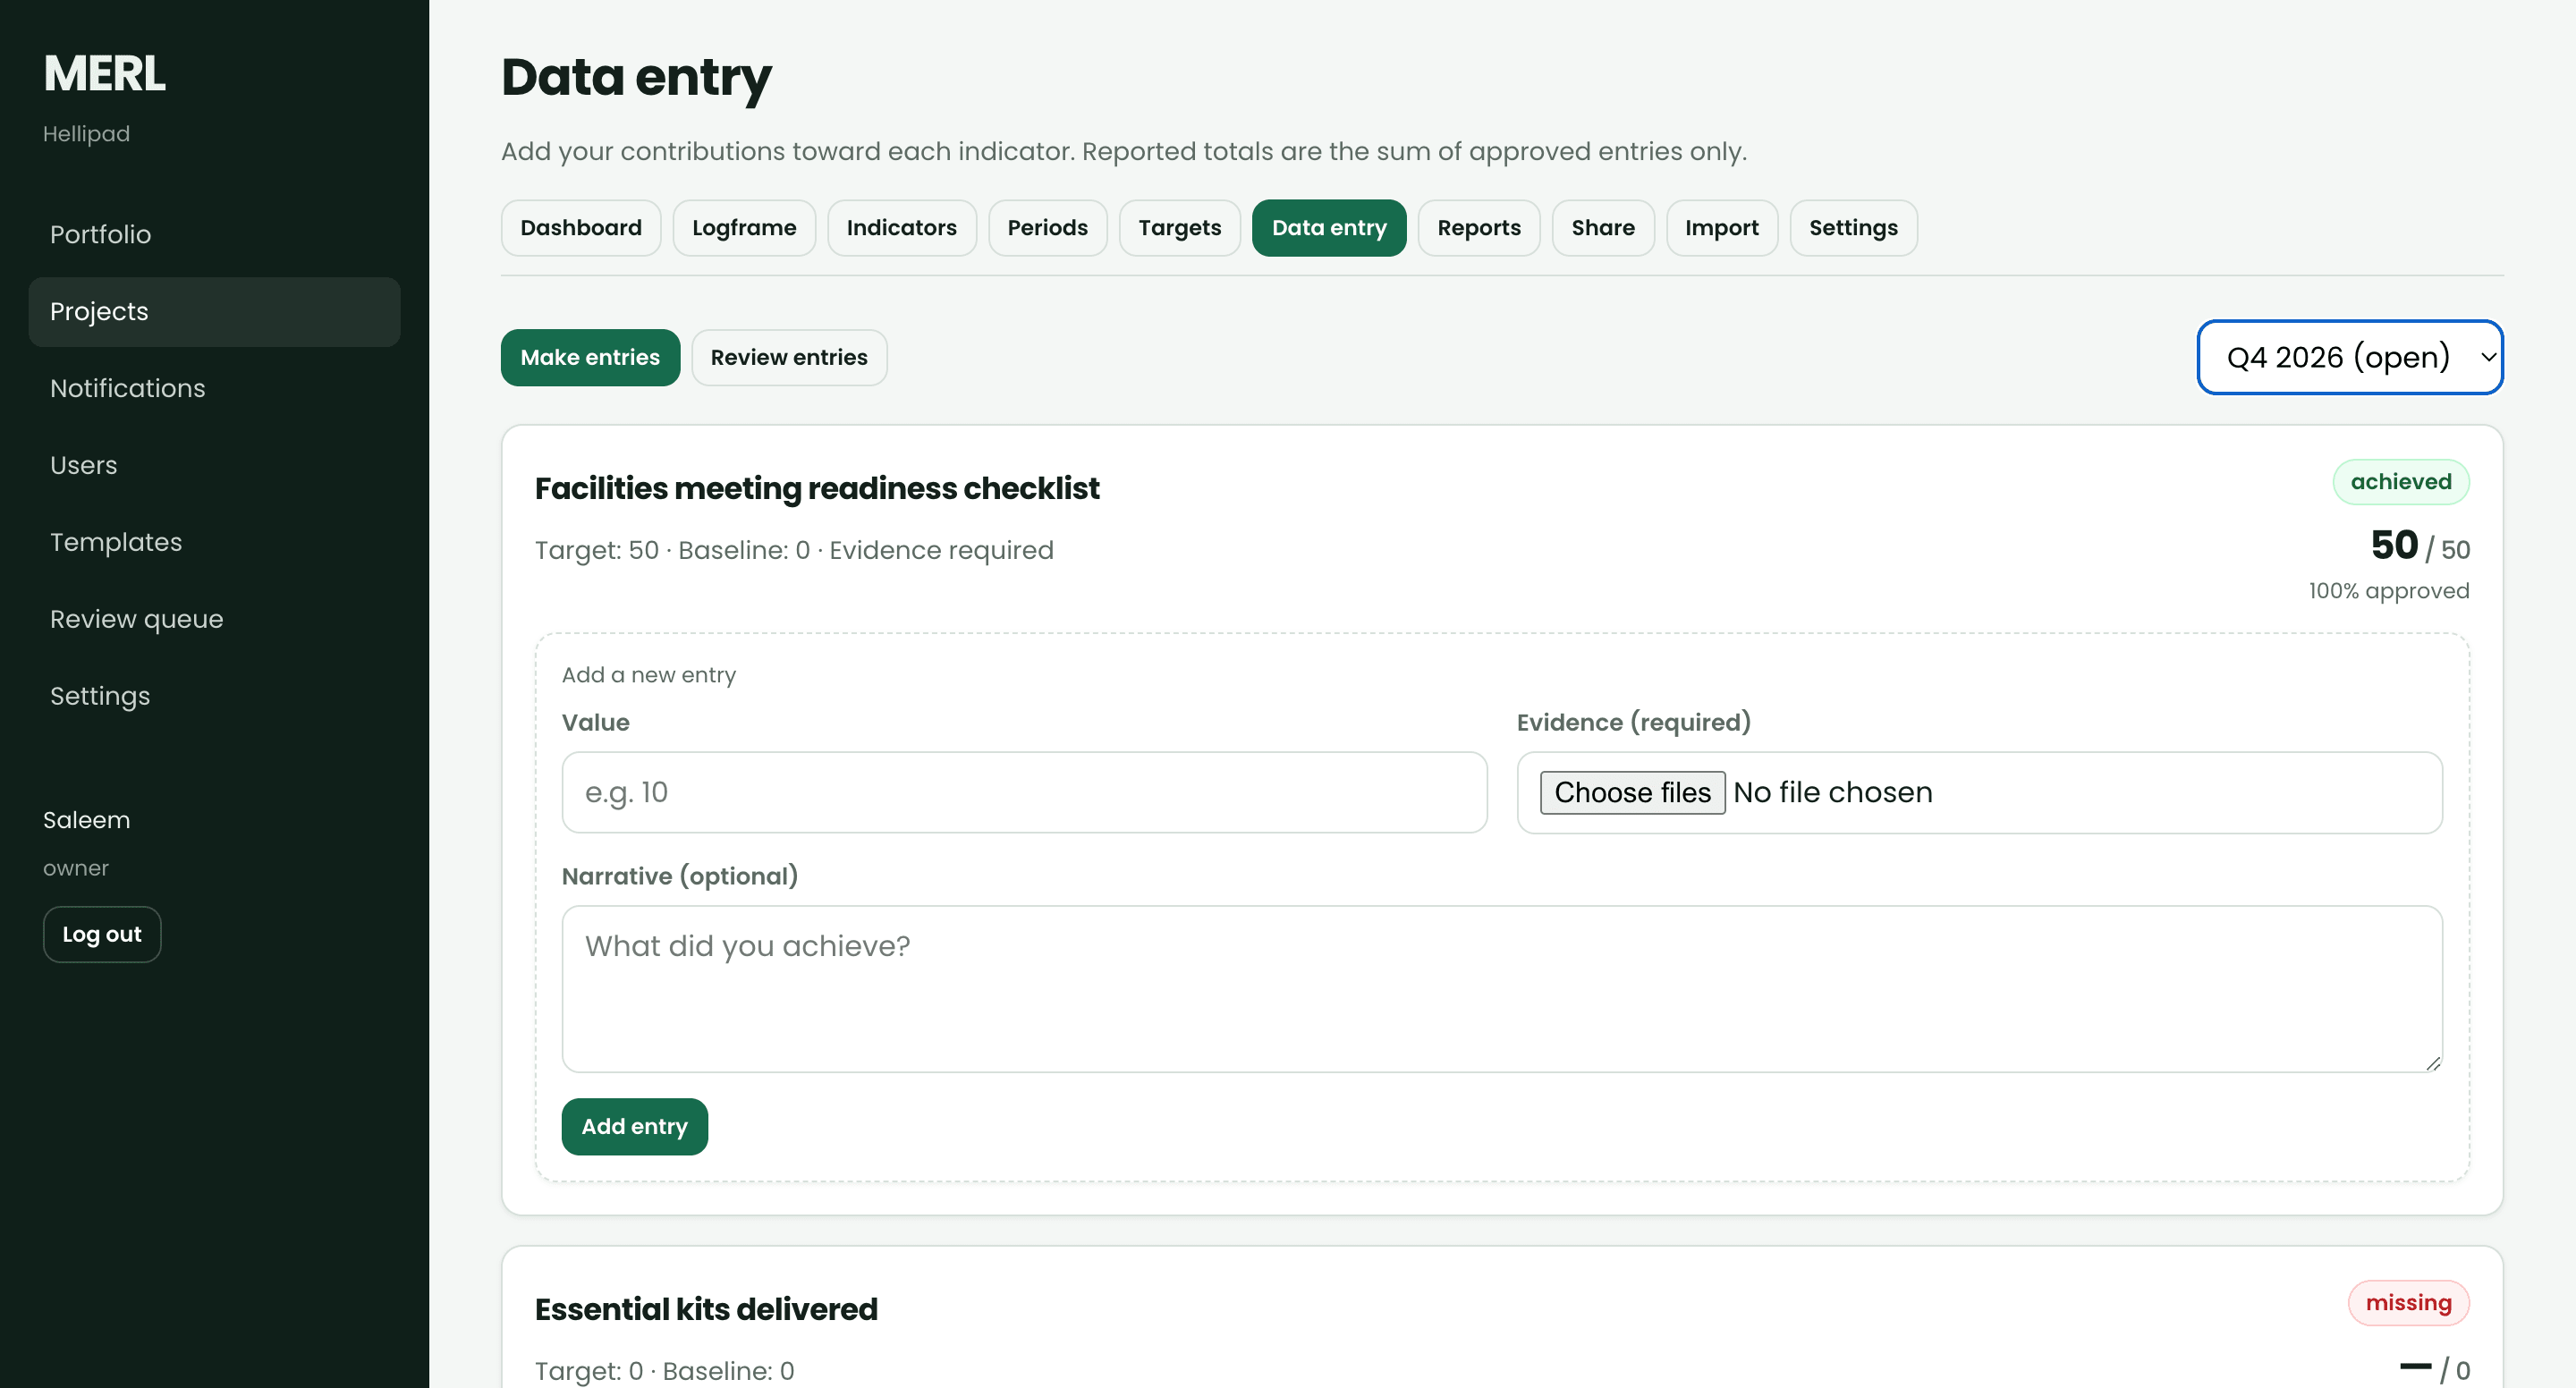Open the Periods tab
2576x1388 pixels.
[1047, 228]
